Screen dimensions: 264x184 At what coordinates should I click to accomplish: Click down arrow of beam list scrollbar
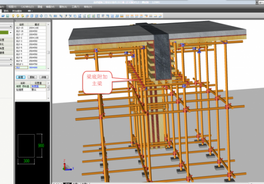[x=48, y=69]
